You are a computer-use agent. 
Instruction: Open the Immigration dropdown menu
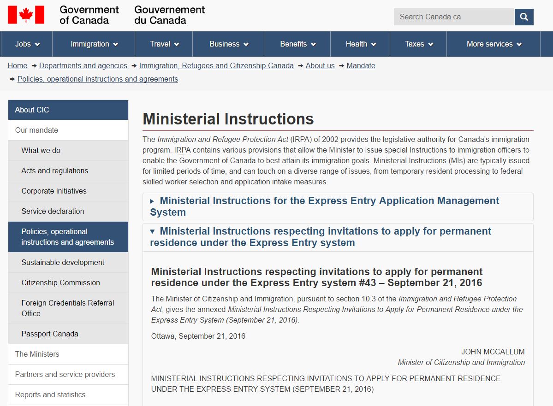point(94,44)
